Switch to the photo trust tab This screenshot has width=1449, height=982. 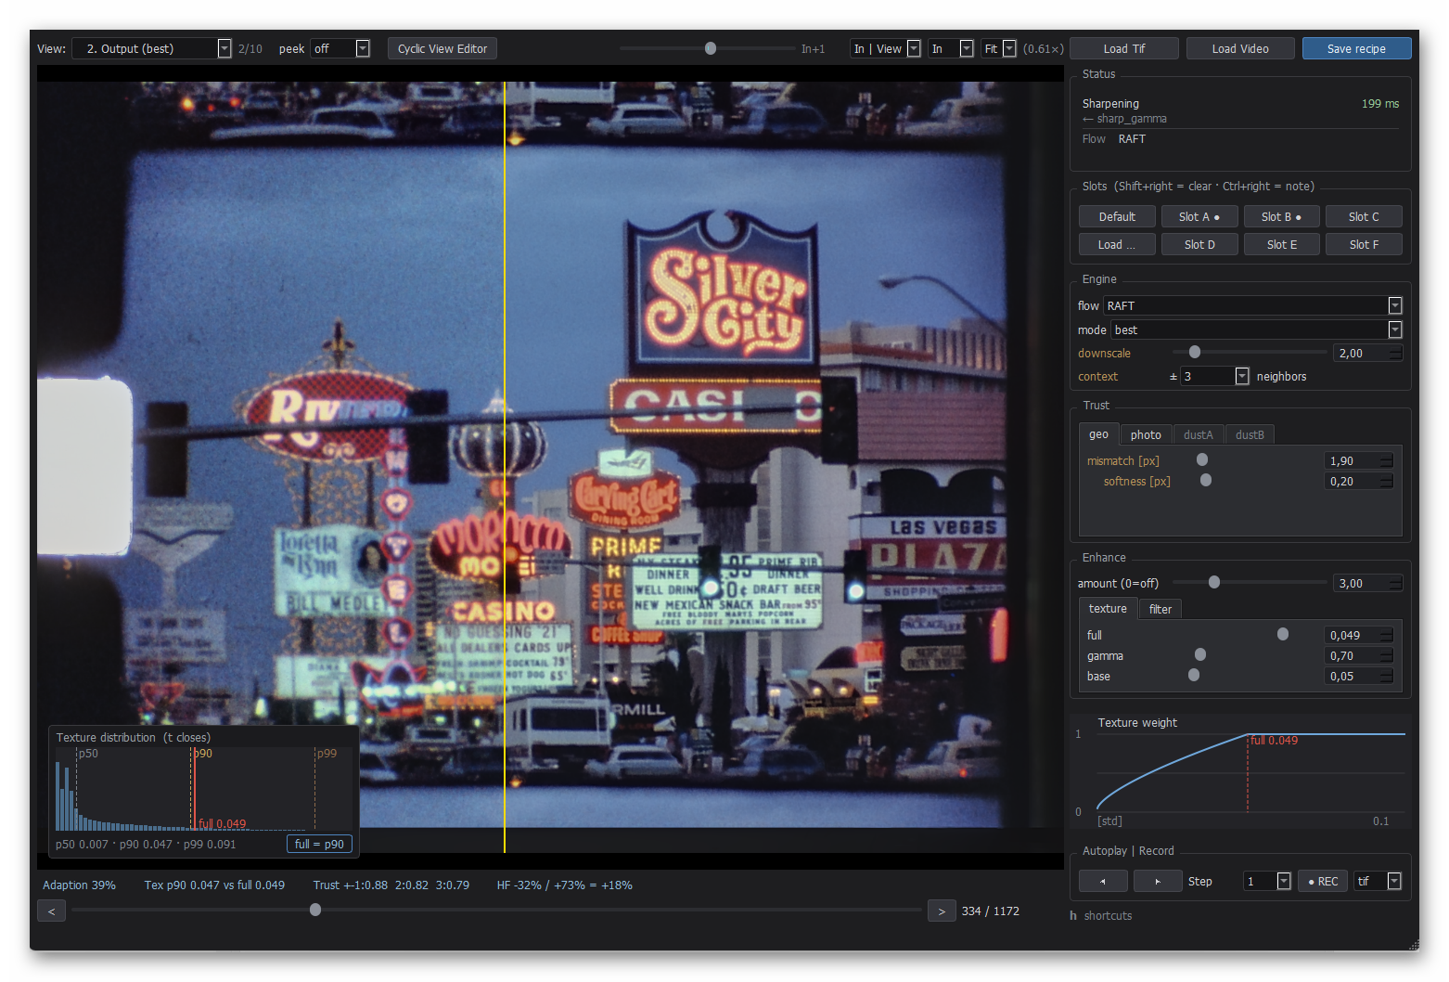1146,434
